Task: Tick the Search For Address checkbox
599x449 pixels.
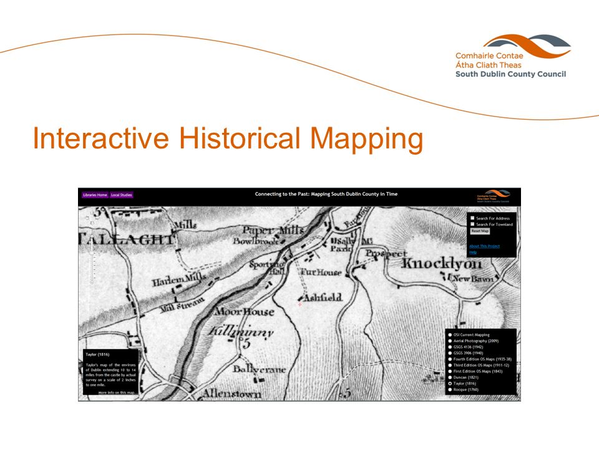Action: coord(472,218)
